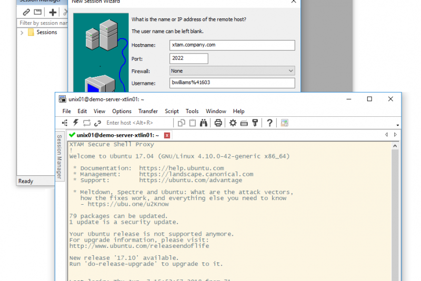Open the Transfer menu
Image resolution: width=421 pixels, height=281 pixels.
(148, 111)
